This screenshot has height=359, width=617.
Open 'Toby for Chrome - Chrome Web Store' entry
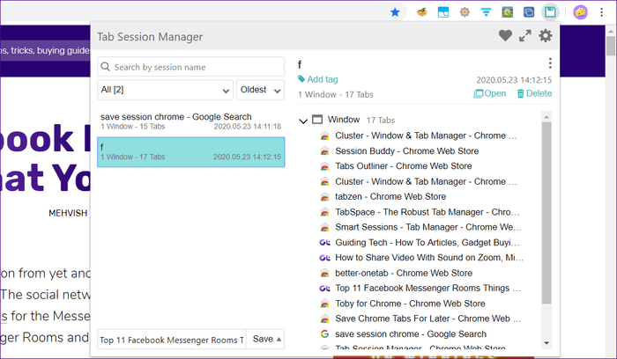coord(410,304)
